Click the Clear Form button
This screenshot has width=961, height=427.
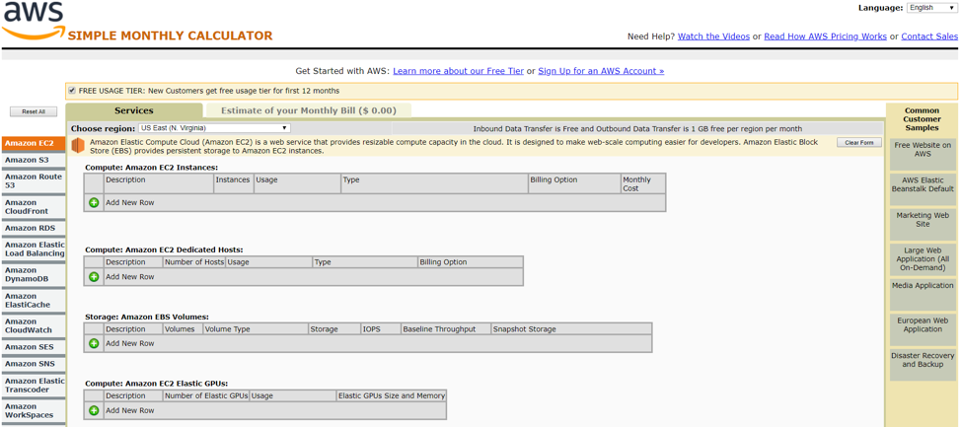(858, 142)
